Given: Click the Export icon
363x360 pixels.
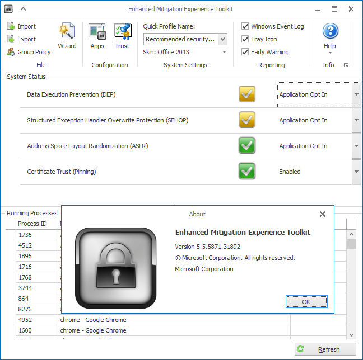Looking at the screenshot, I should (11, 39).
